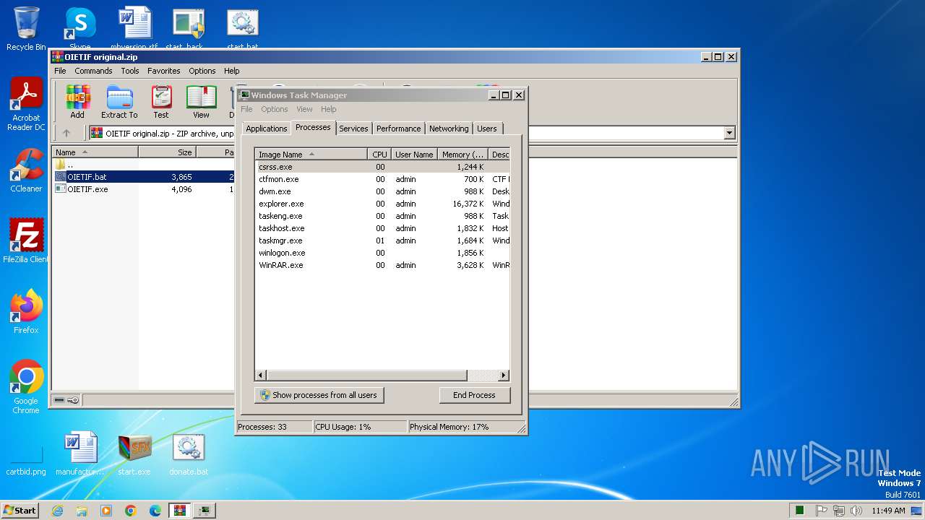Select the donate.bat desktop icon
The height and width of the screenshot is (520, 925).
(188, 455)
